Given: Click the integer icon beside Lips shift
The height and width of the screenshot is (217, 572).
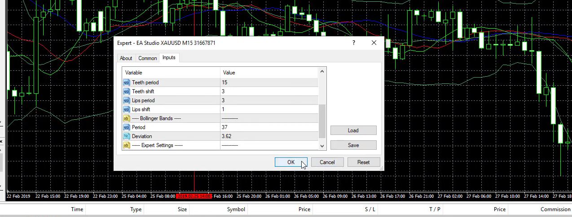Looking at the screenshot, I should tap(126, 109).
